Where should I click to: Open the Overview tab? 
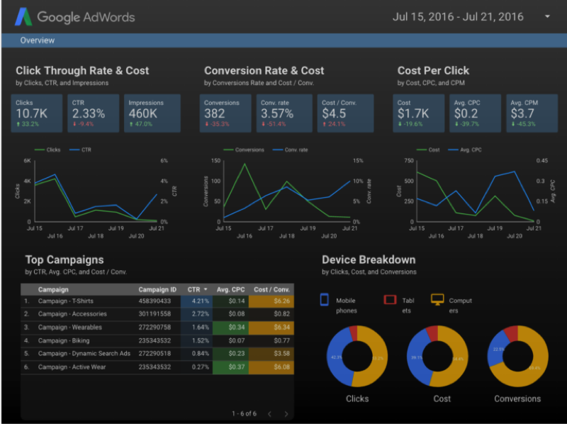[x=37, y=40]
